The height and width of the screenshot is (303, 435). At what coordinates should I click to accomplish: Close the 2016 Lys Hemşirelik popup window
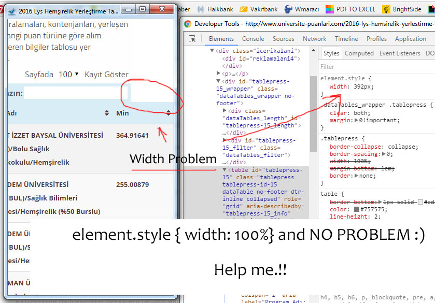point(162,10)
